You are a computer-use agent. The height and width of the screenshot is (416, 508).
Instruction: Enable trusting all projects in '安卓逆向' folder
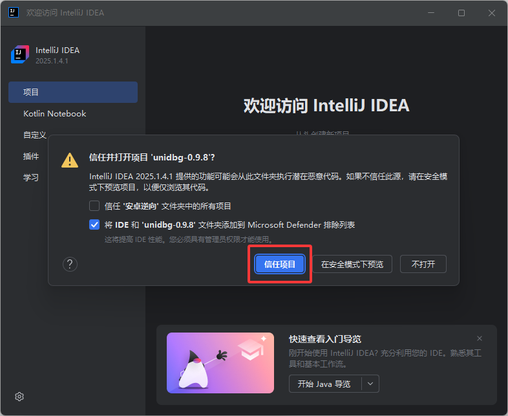point(94,206)
